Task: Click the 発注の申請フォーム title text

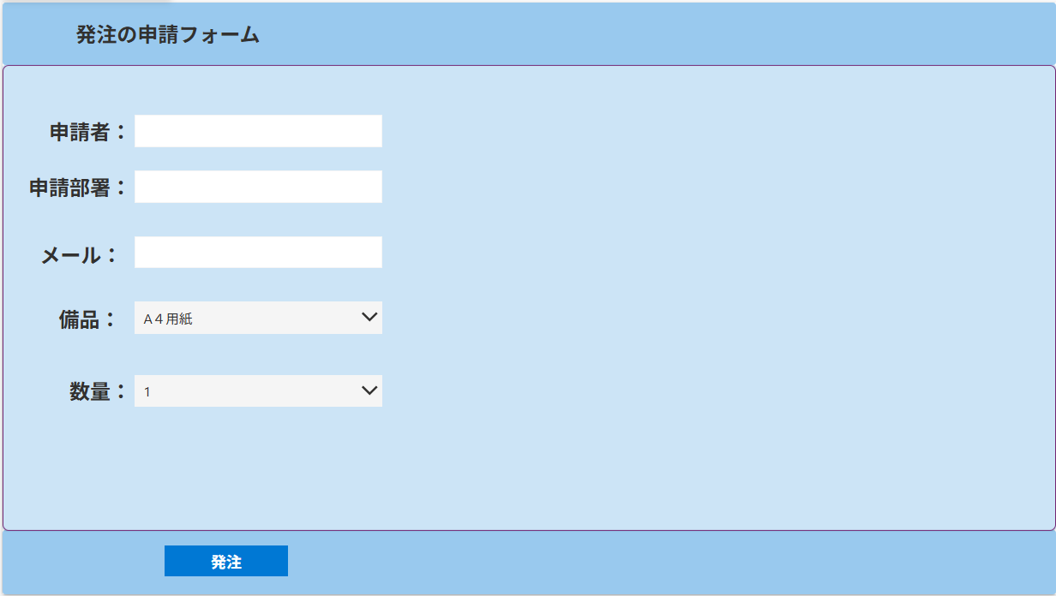Action: 168,35
